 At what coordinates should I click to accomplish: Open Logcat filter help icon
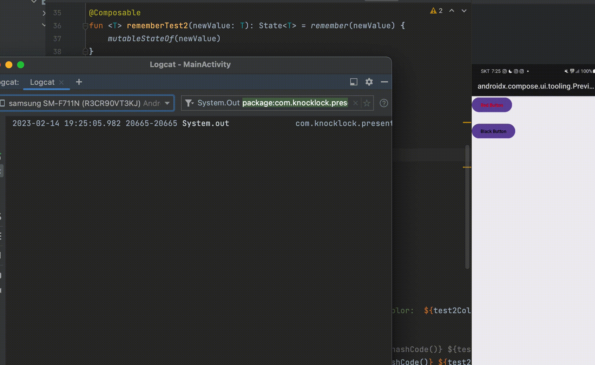point(384,103)
